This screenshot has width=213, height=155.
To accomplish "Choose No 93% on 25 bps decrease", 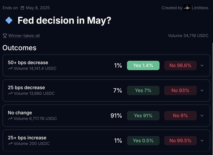I will coord(180,90).
